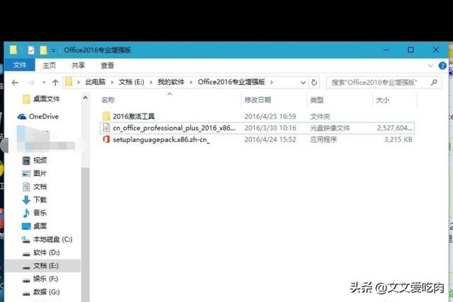Open OneDrive in navigation pane
The width and height of the screenshot is (453, 302).
coord(44,117)
